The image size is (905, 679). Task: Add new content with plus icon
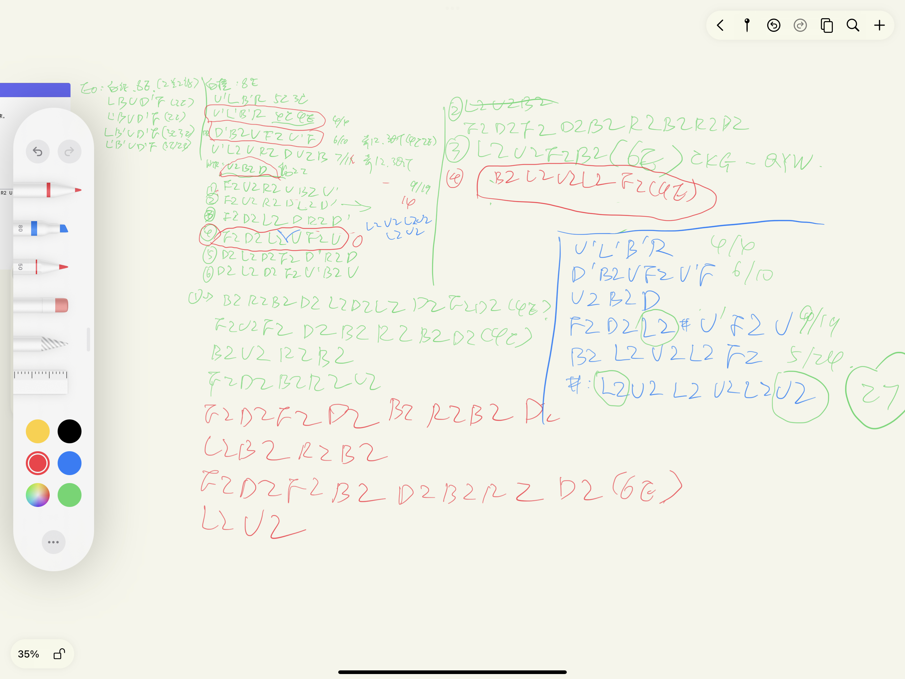click(x=879, y=26)
